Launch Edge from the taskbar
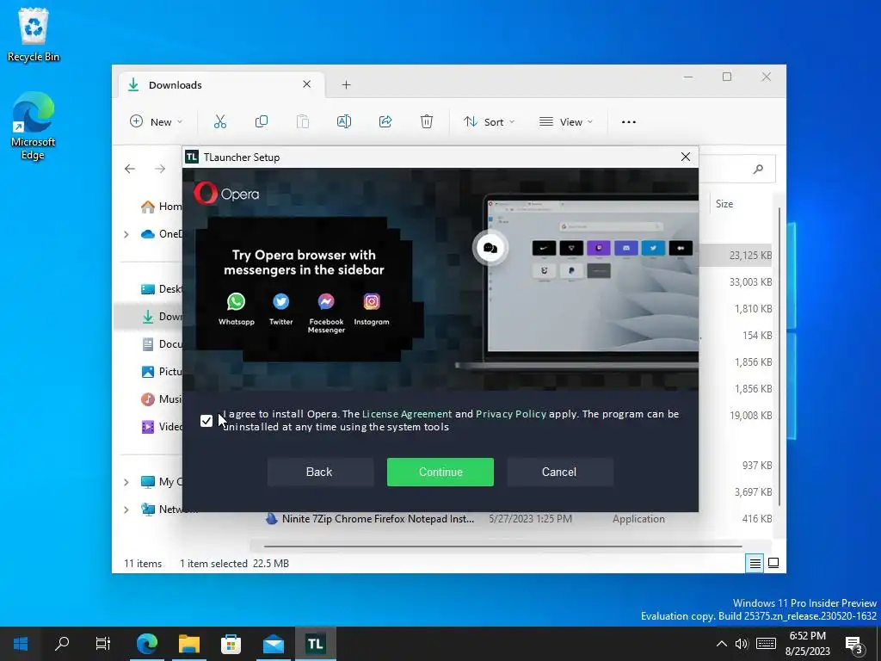Viewport: 881px width, 661px height. pyautogui.click(x=147, y=644)
